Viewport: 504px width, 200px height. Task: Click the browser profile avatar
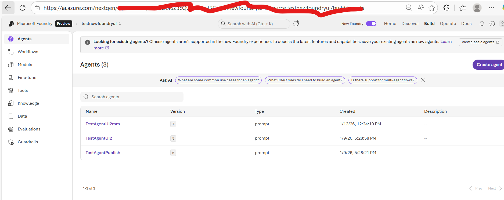(x=477, y=8)
